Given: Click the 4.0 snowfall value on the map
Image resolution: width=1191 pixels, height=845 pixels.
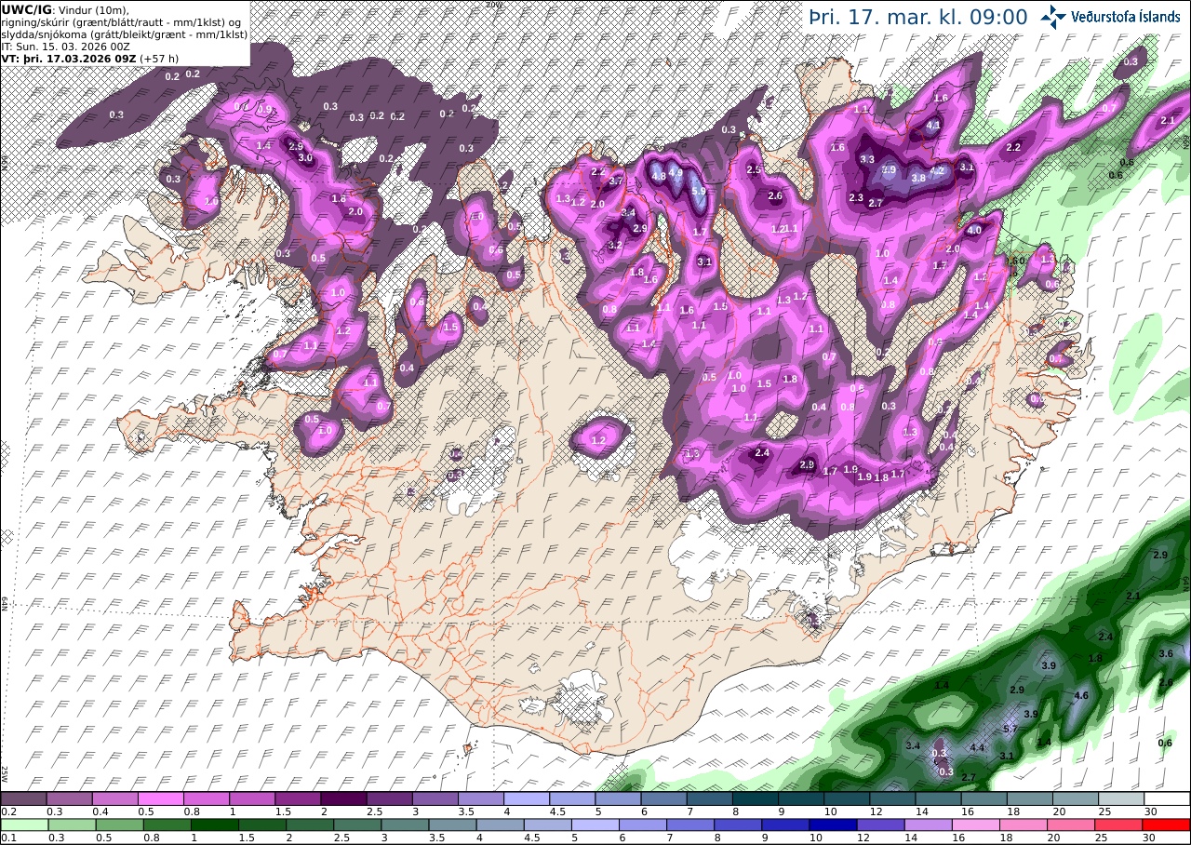Looking at the screenshot, I should click(975, 230).
